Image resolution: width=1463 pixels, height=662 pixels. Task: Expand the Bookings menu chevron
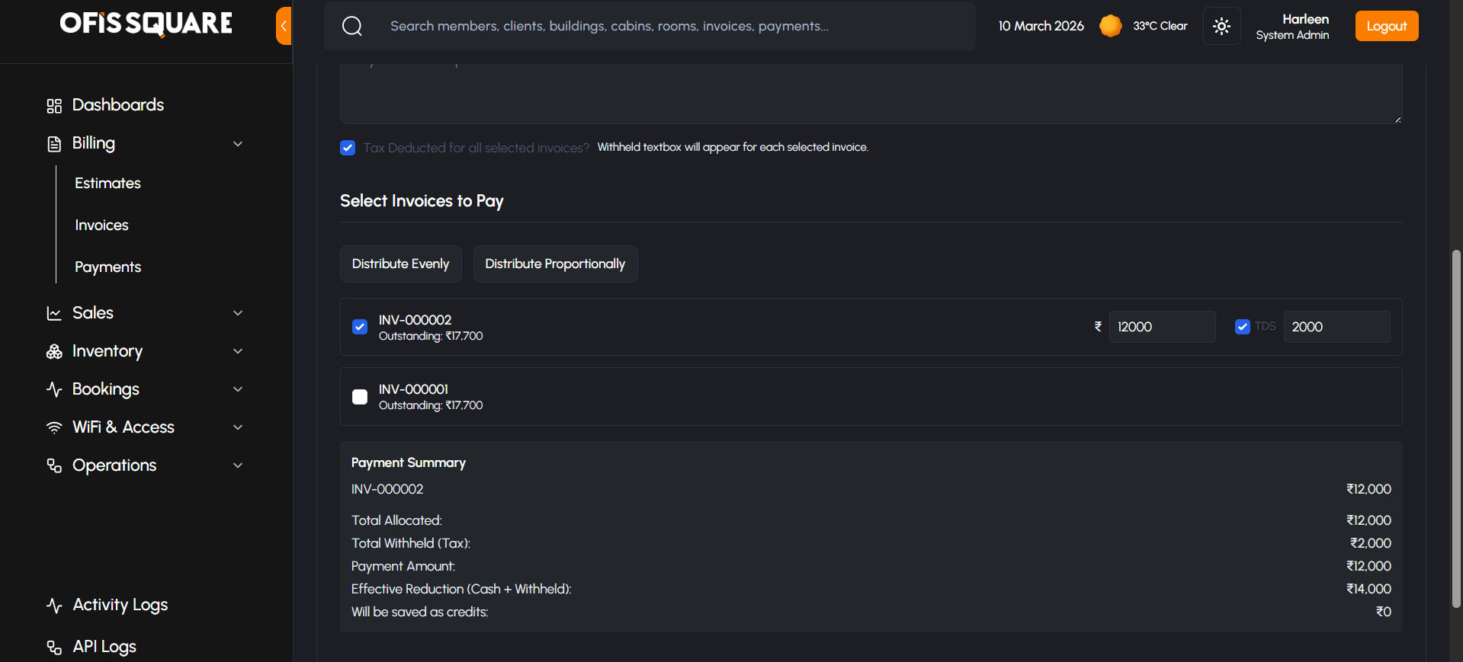238,389
